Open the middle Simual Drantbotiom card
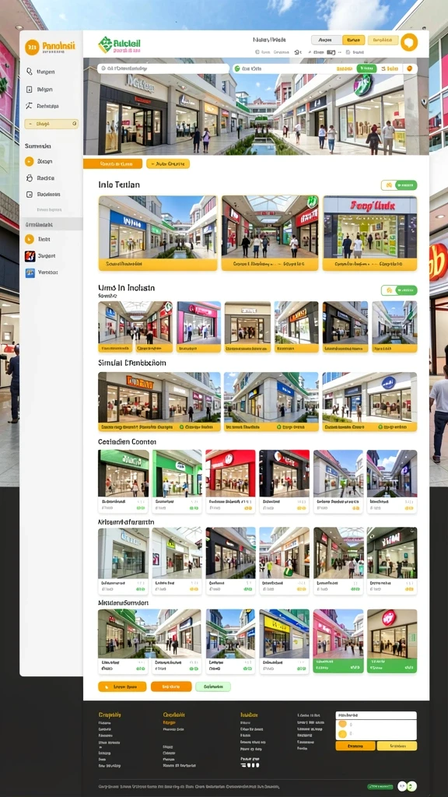The image size is (448, 797). click(x=271, y=402)
